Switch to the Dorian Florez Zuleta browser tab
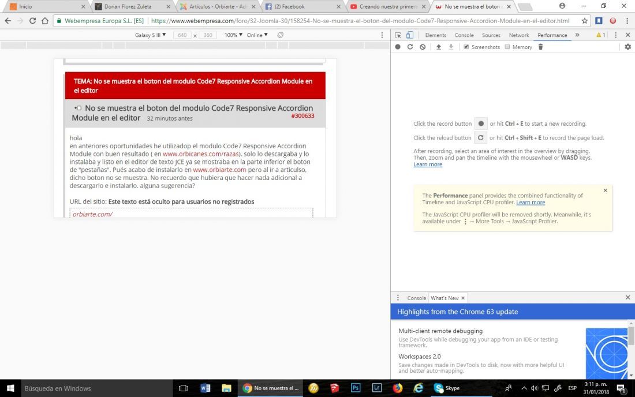 (132, 6)
